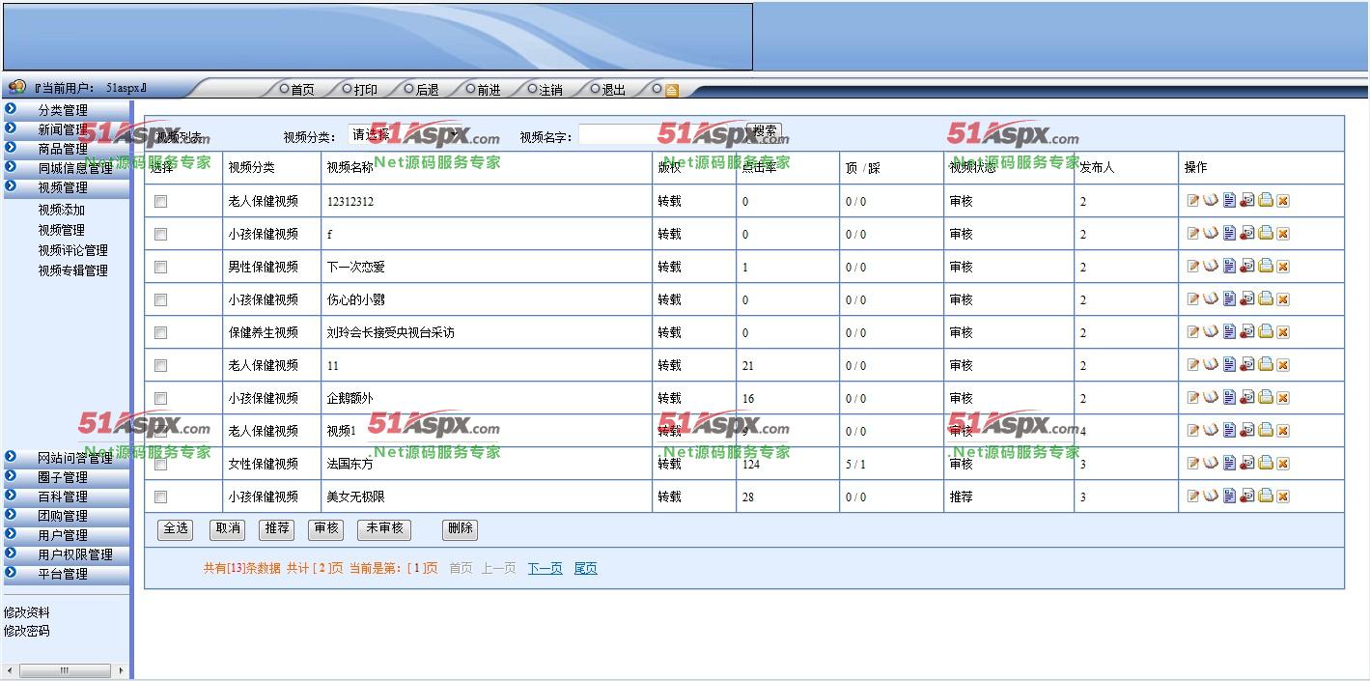The image size is (1370, 681).
Task: Expand the 用户管理 sidebar section
Action: [63, 535]
